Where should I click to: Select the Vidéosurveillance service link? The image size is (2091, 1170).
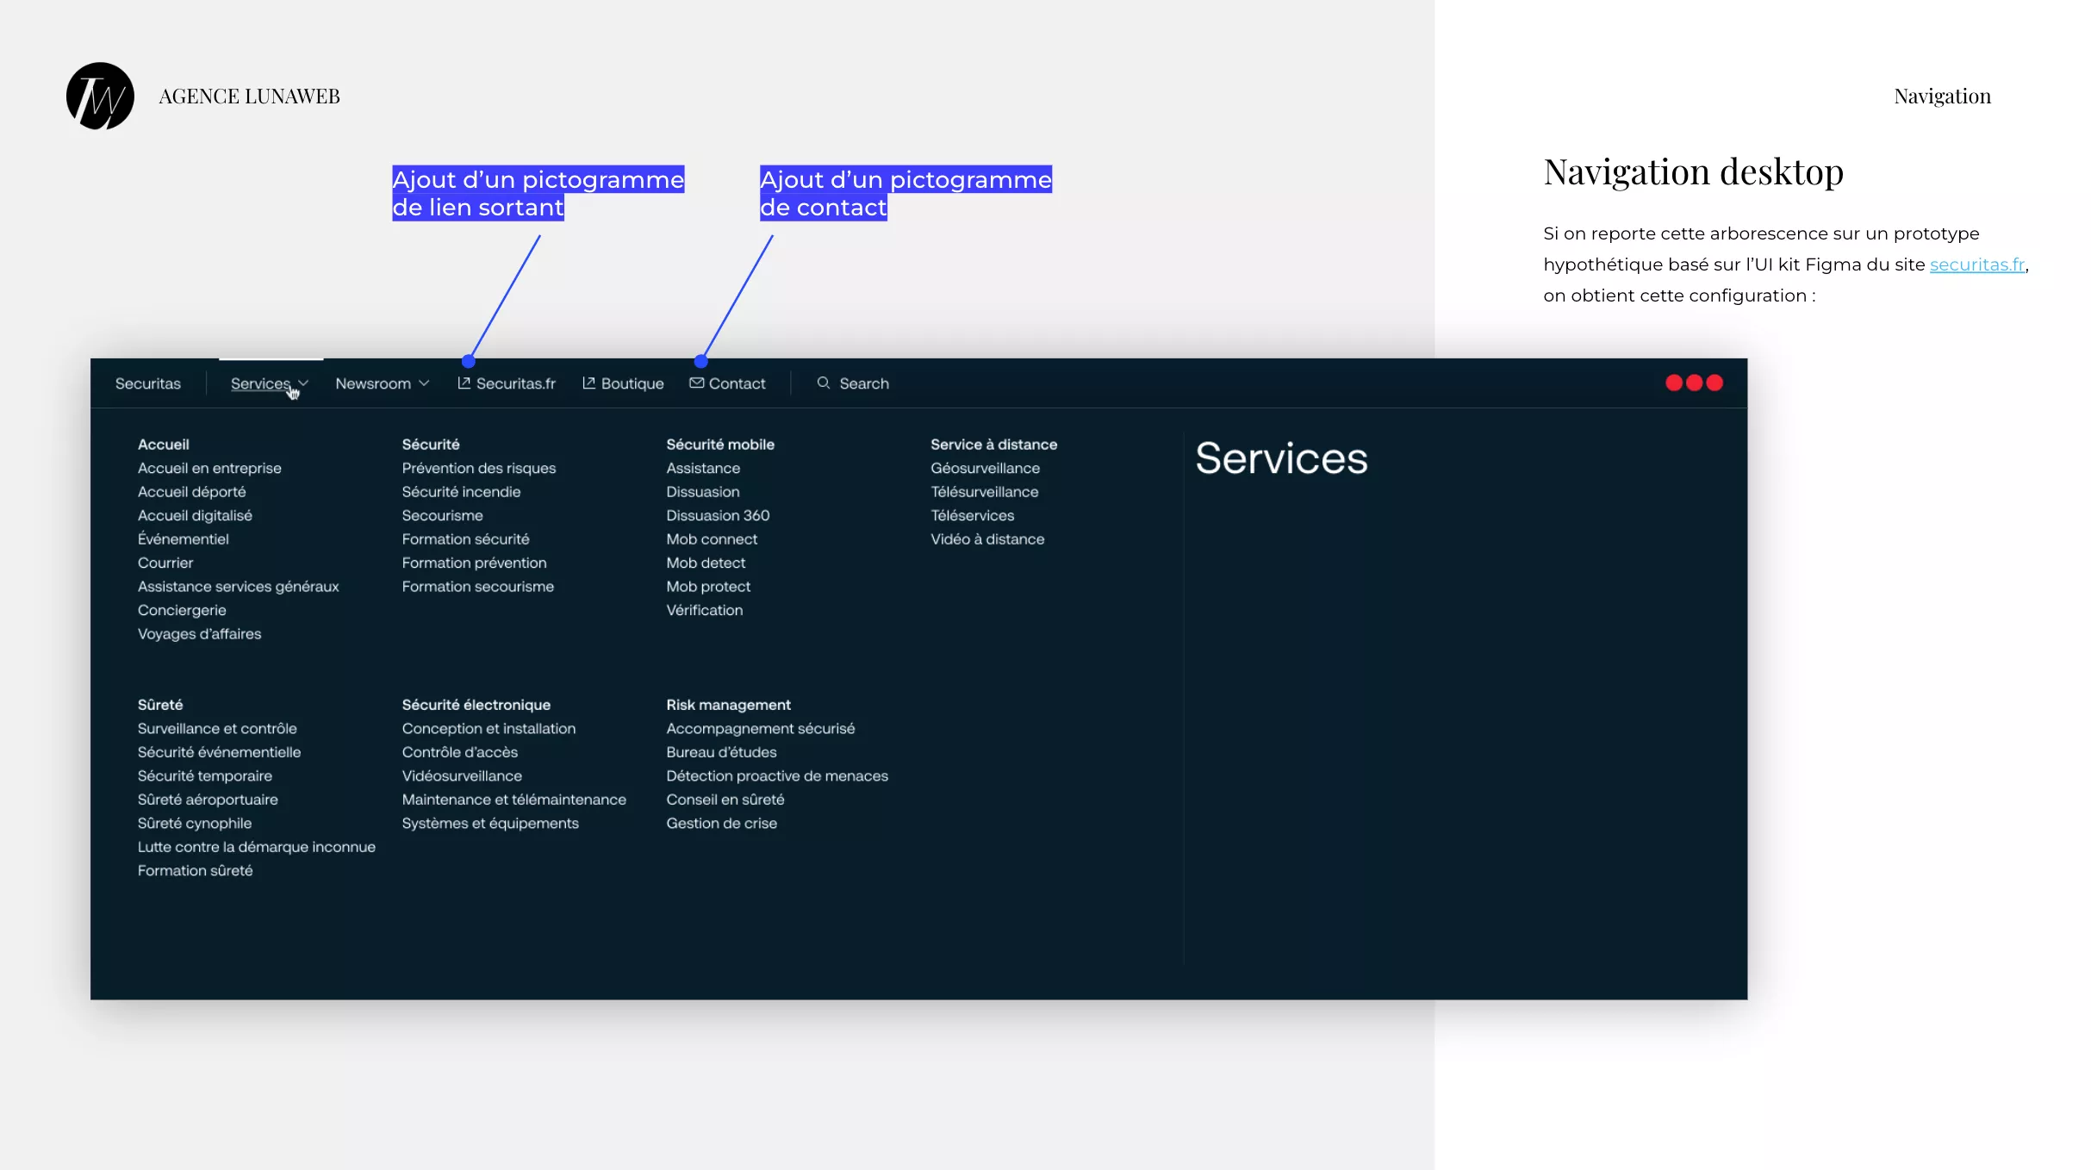click(462, 775)
